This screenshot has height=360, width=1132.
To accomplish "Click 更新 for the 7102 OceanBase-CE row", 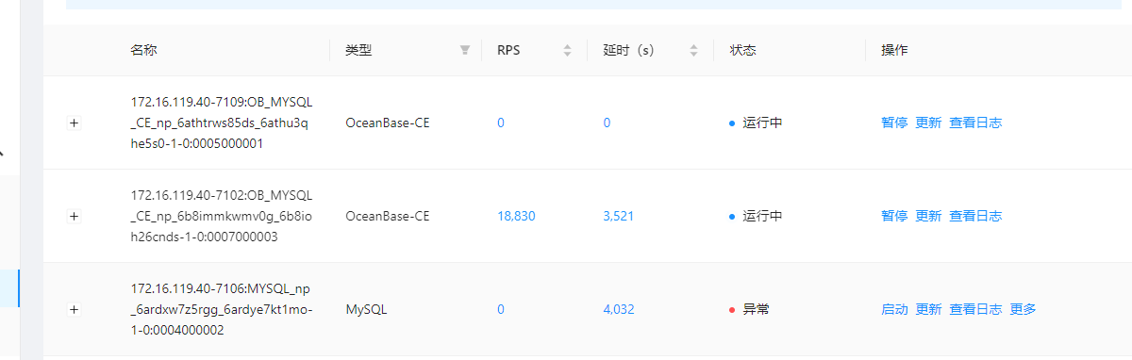I will point(928,216).
